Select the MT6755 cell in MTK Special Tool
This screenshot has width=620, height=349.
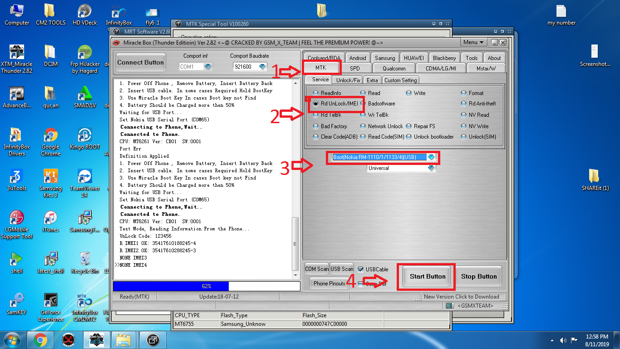(x=197, y=324)
